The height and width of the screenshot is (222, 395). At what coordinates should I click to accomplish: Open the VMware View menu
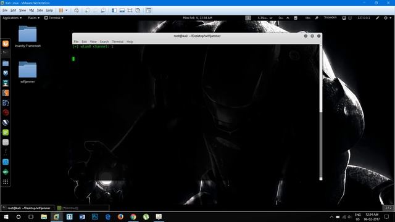(23, 10)
